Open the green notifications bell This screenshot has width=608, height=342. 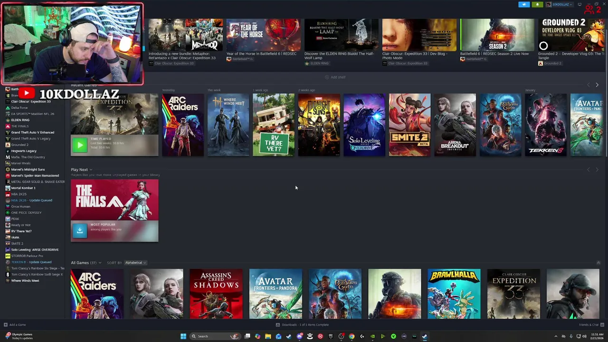click(537, 5)
